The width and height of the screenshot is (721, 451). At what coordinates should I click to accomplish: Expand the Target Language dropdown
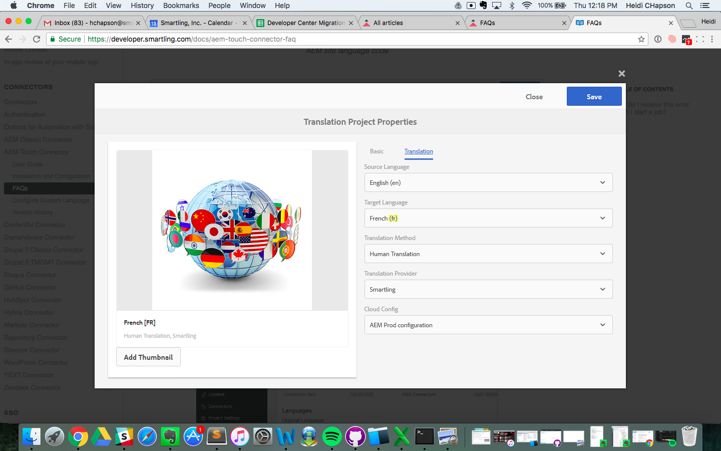[x=488, y=218]
